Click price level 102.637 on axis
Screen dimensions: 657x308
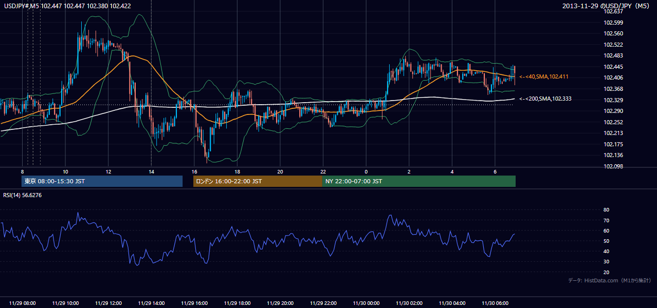pyautogui.click(x=613, y=12)
